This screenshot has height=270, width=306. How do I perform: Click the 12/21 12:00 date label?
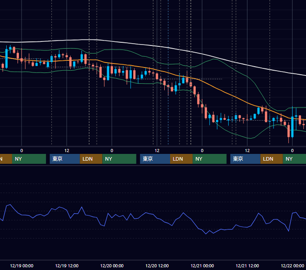(247, 265)
